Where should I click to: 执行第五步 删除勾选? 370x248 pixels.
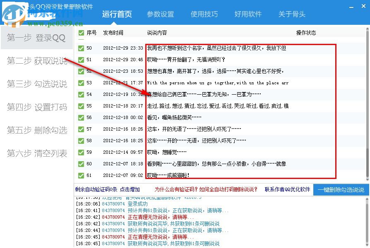[37, 131]
